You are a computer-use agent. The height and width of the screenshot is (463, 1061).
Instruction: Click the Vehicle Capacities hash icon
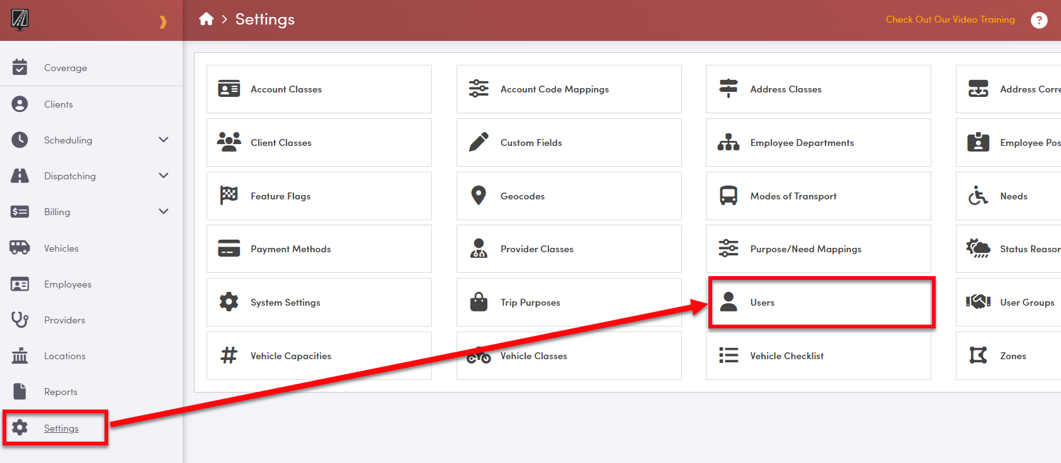click(x=229, y=355)
